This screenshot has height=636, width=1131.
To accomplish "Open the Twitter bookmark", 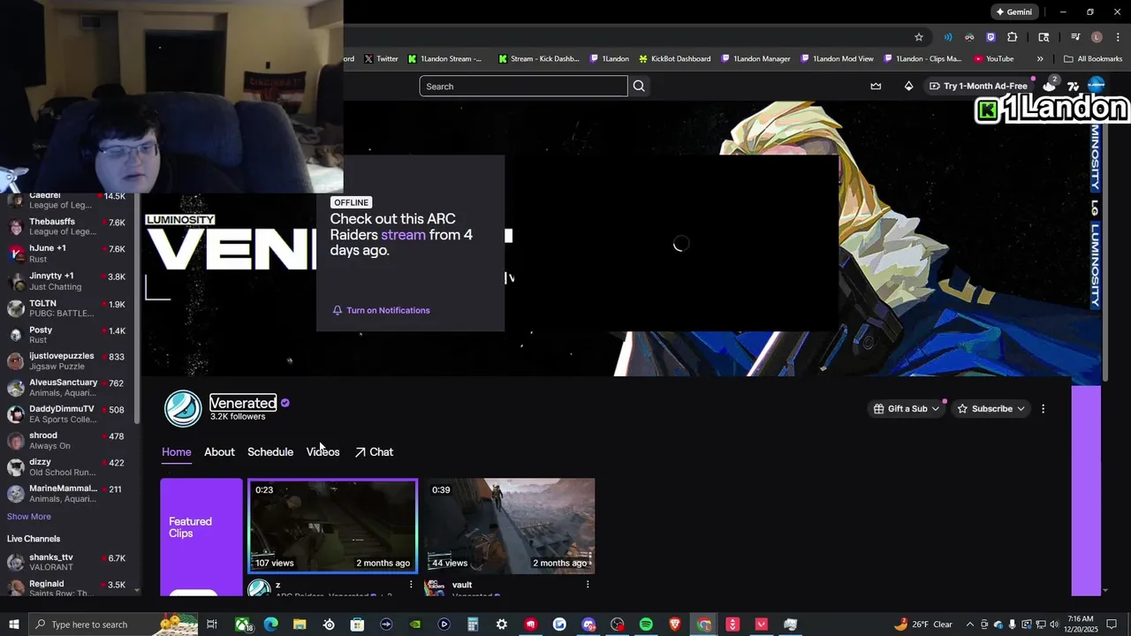I will click(381, 58).
